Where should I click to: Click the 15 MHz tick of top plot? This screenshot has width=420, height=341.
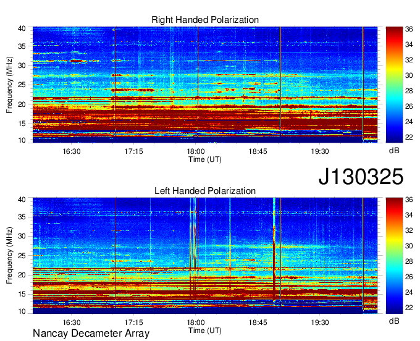pos(22,124)
